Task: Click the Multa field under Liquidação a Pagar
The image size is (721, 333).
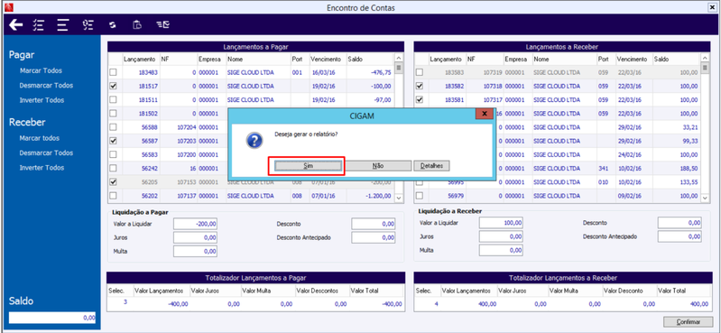Action: tap(195, 252)
